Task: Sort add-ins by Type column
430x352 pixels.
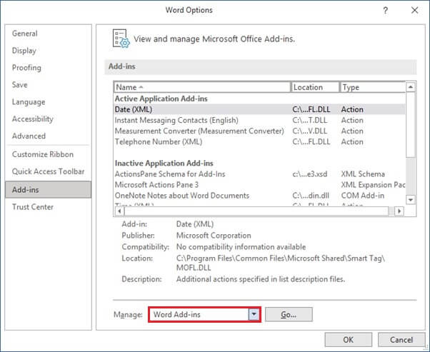Action: click(372, 87)
